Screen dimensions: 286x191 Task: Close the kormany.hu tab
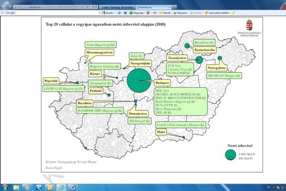pyautogui.click(x=170, y=7)
